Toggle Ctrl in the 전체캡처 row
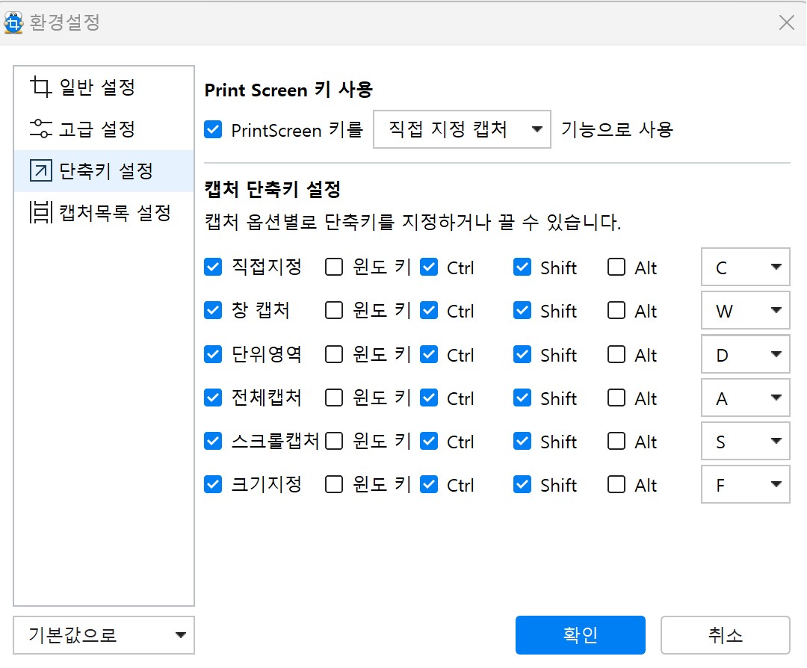 pyautogui.click(x=429, y=398)
